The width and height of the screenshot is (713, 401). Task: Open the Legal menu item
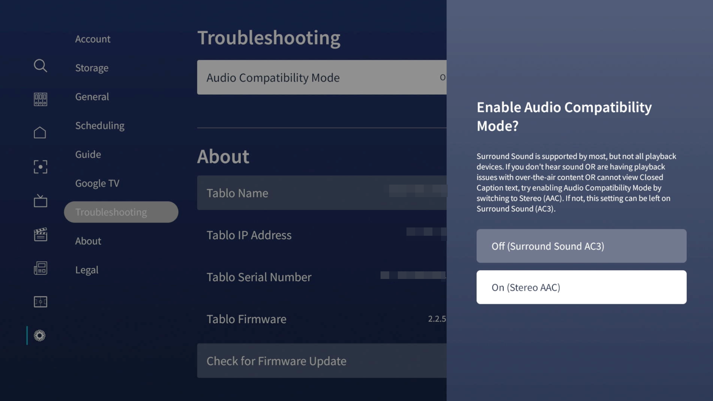point(86,270)
